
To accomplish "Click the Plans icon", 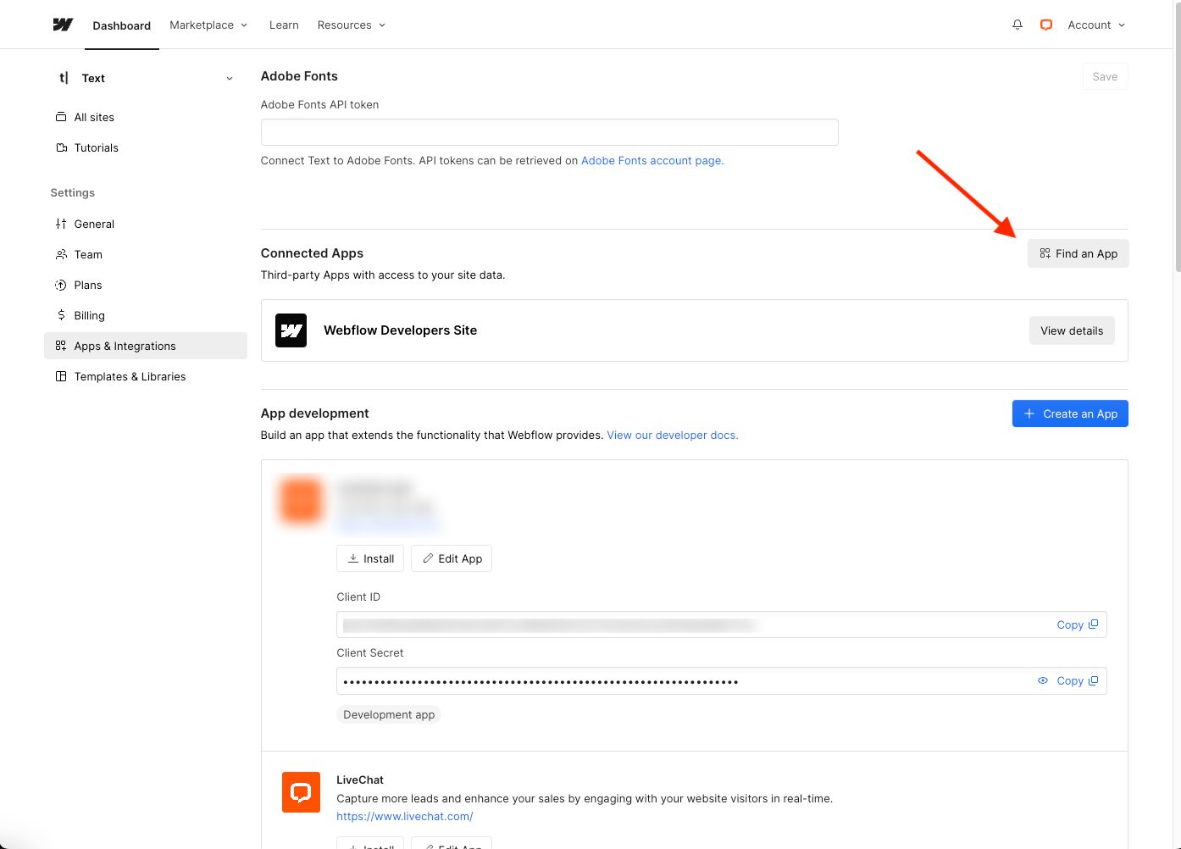I will tap(61, 285).
